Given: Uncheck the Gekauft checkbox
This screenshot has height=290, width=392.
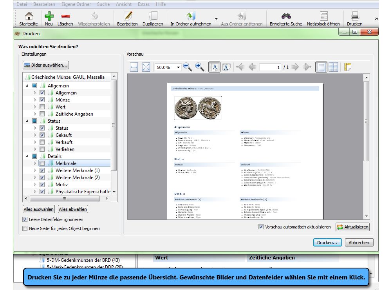Looking at the screenshot, I should (42, 135).
